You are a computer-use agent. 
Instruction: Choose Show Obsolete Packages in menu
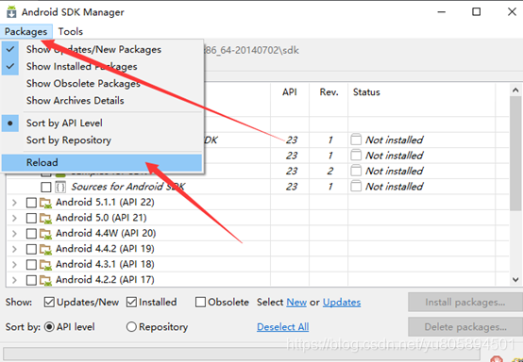click(x=102, y=83)
